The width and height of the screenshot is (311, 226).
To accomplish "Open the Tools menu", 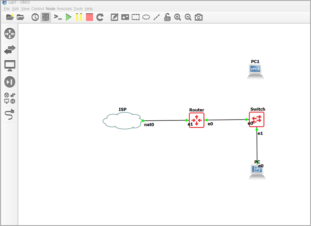I will pos(78,9).
